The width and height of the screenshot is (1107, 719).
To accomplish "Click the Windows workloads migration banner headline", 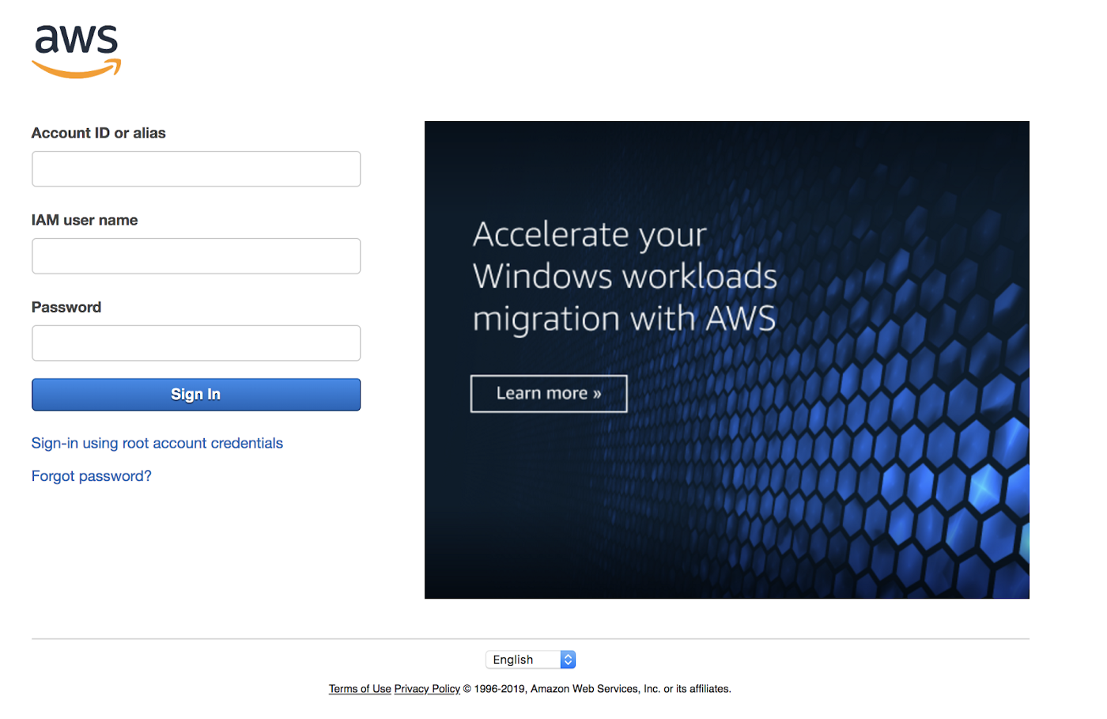I will pyautogui.click(x=625, y=277).
